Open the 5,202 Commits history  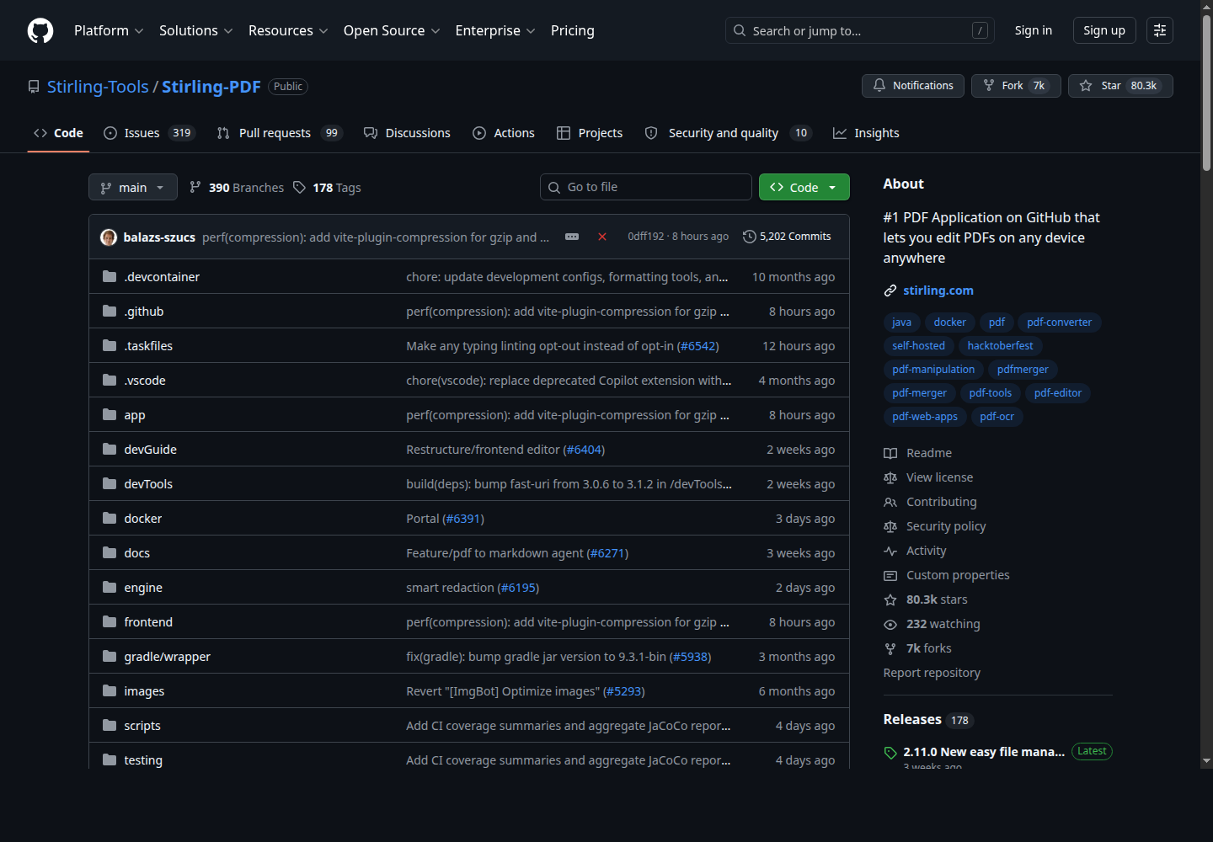pos(787,237)
